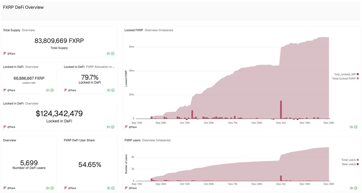Click the red color swatch beside fxrp_locked_diff

coord(357,74)
